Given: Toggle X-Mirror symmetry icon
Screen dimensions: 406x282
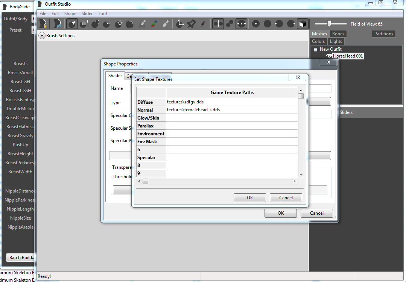Looking at the screenshot, I should tap(218, 24).
